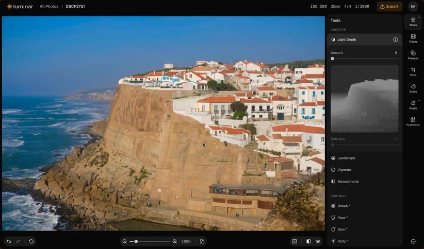424x249 pixels.
Task: Expand the Skin portrait tool
Action: pyautogui.click(x=364, y=229)
